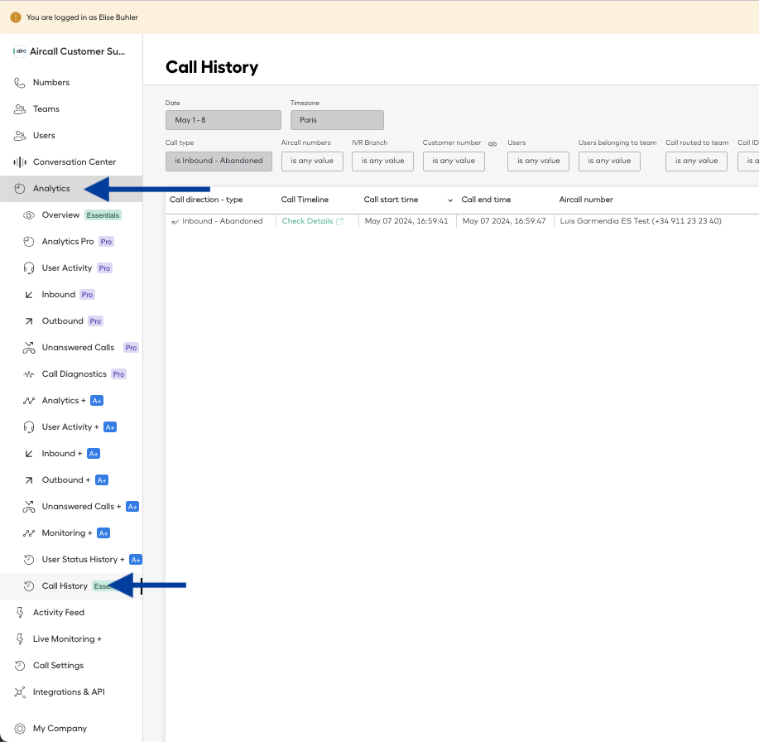
Task: Click the Call Settings icon
Action: (19, 666)
